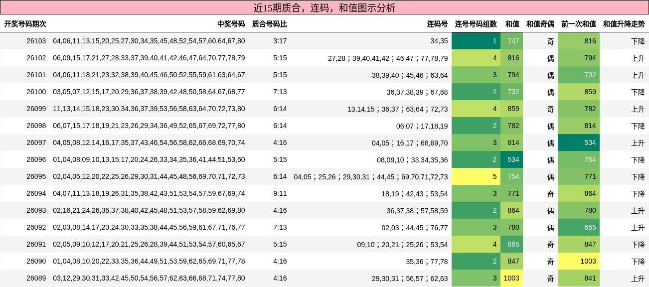Screen dimensions: 649x287
Task: Click dark green sum value 534 in row 26096
Action: point(512,159)
